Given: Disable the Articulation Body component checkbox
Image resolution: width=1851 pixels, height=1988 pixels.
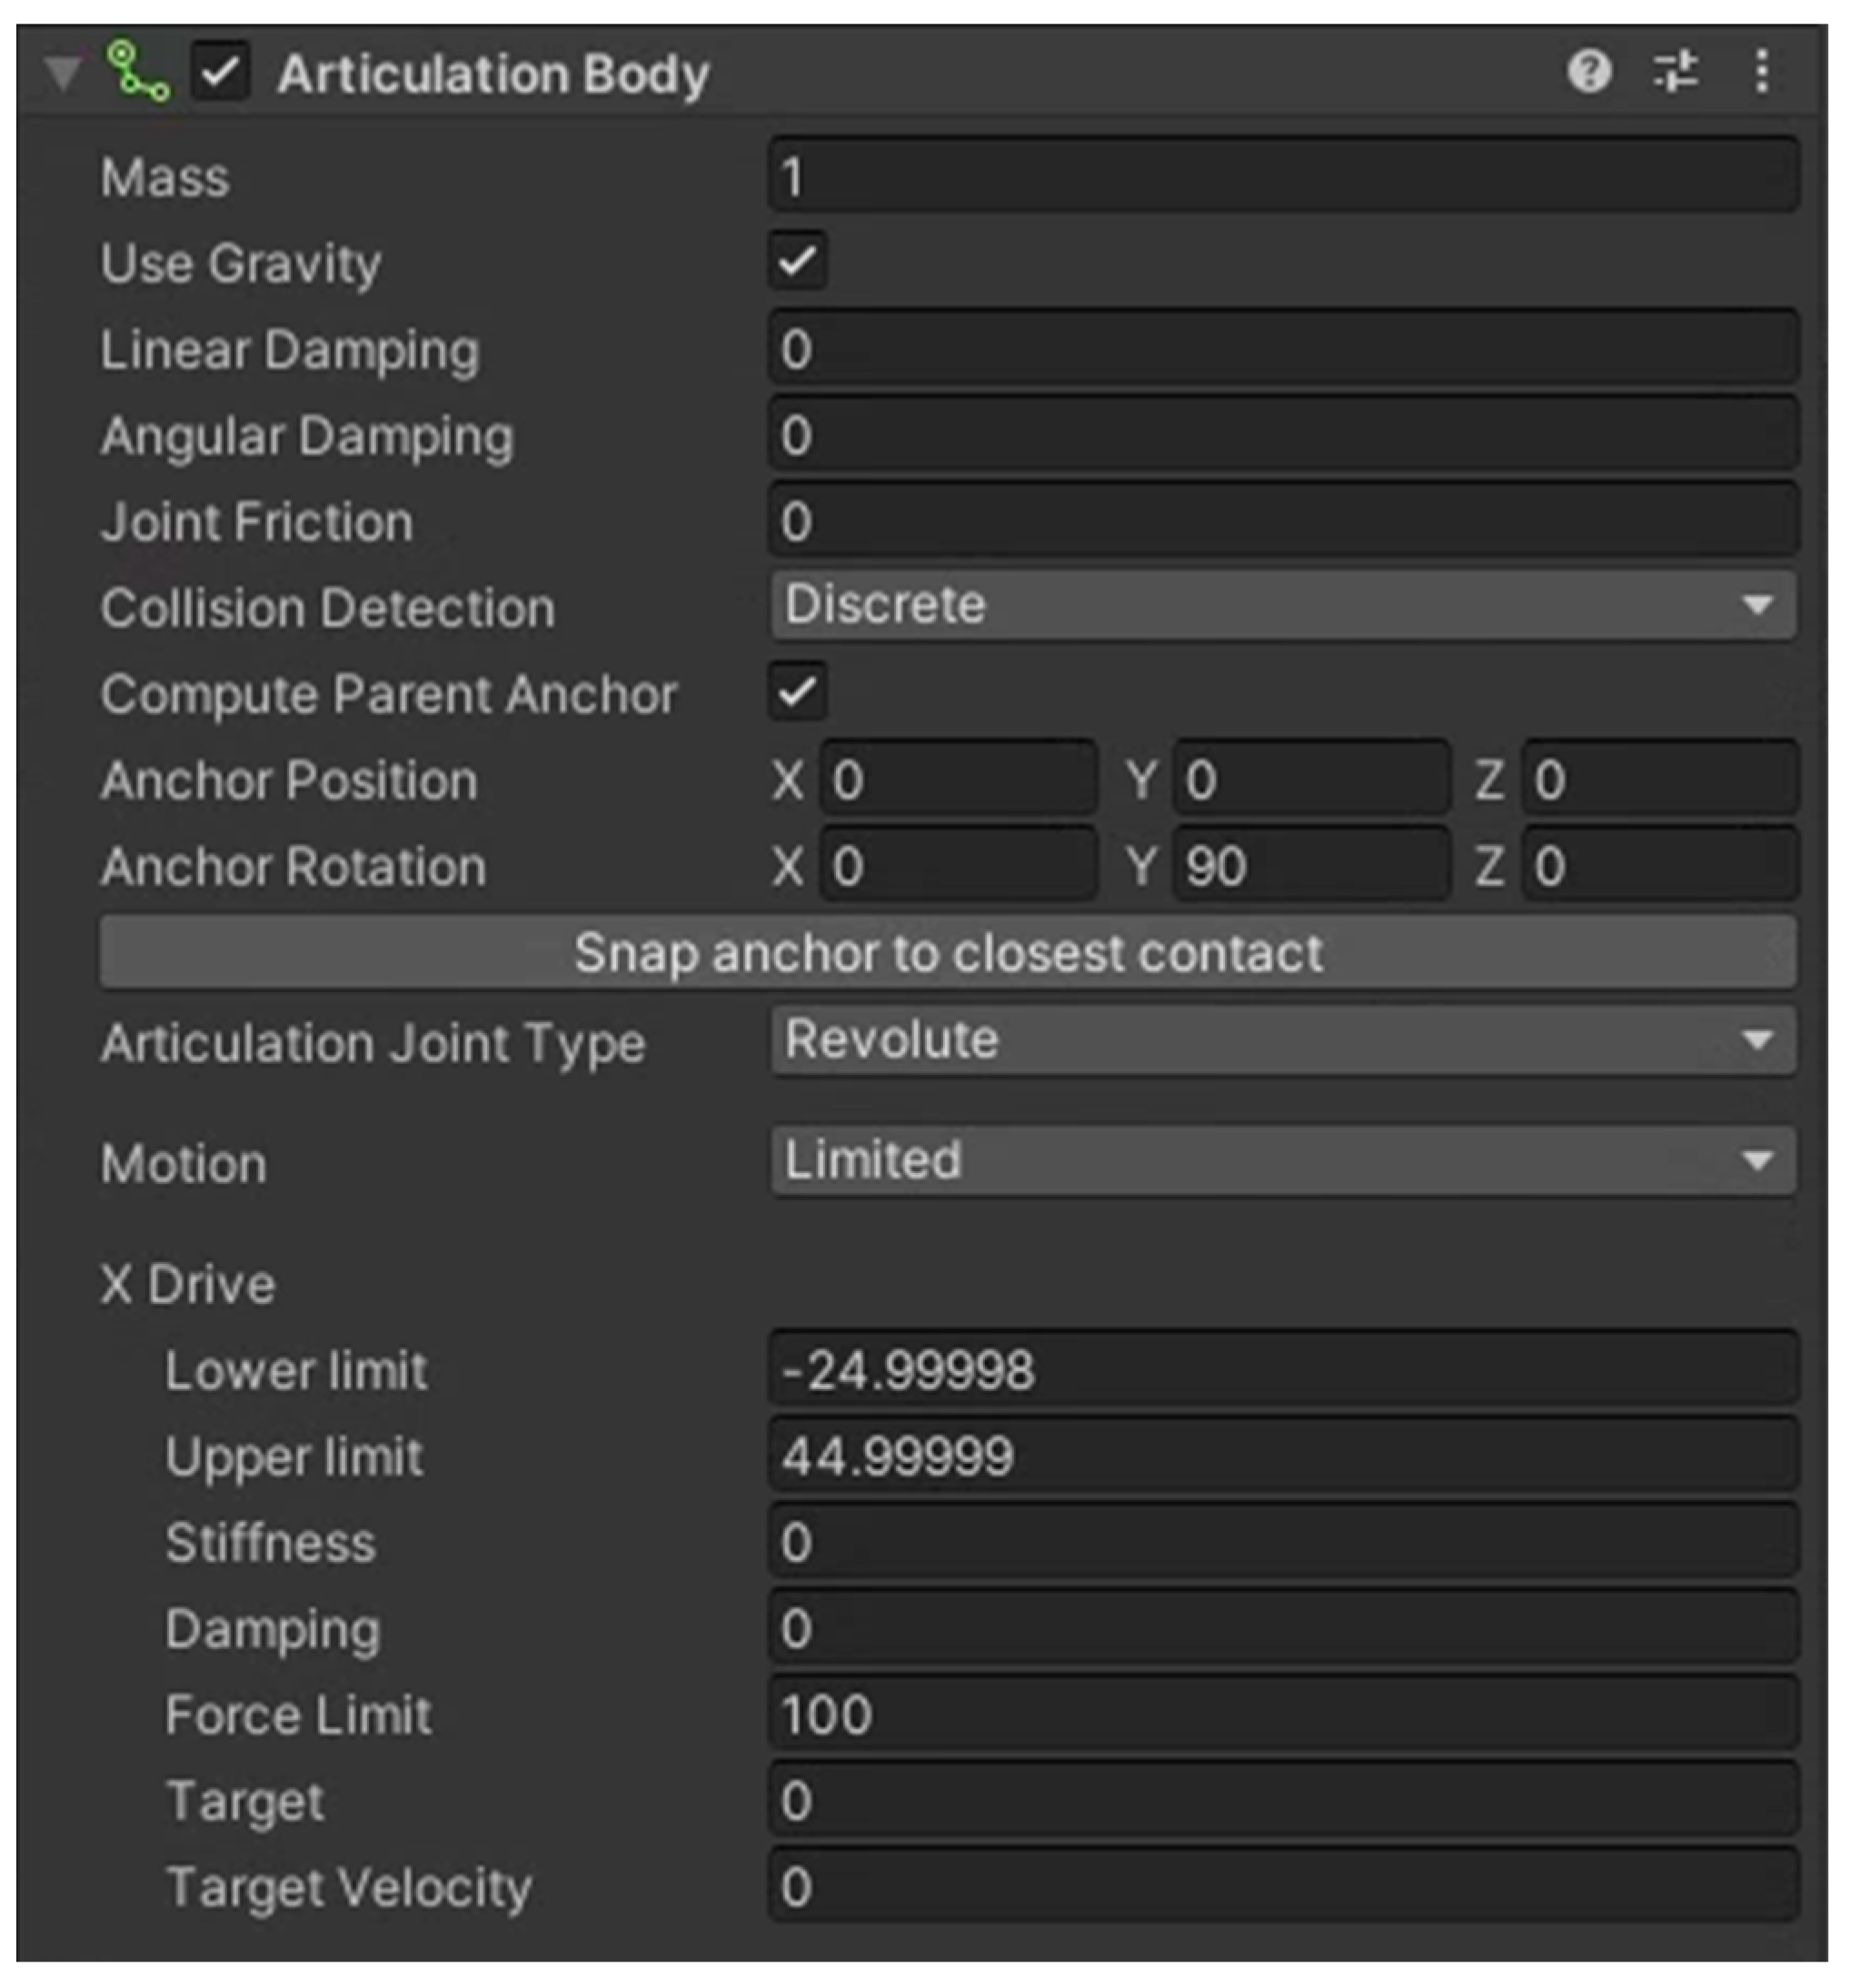Looking at the screenshot, I should [x=220, y=72].
